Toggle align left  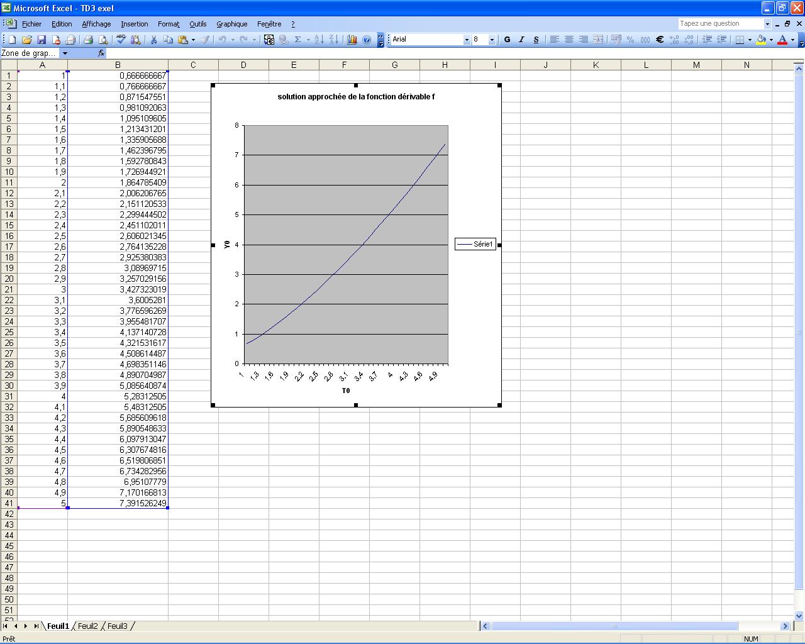pos(554,40)
